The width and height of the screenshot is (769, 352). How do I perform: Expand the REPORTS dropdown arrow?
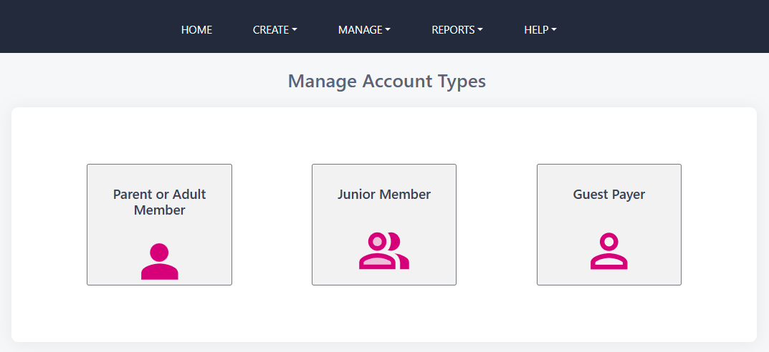[479, 30]
